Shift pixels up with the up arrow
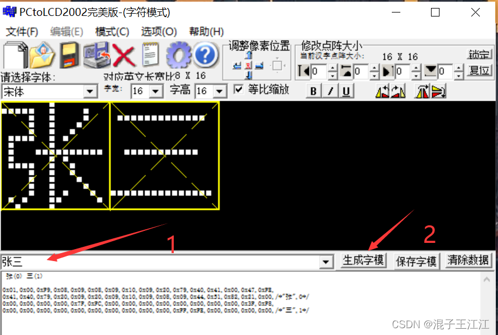The height and width of the screenshot is (335, 498). [248, 56]
